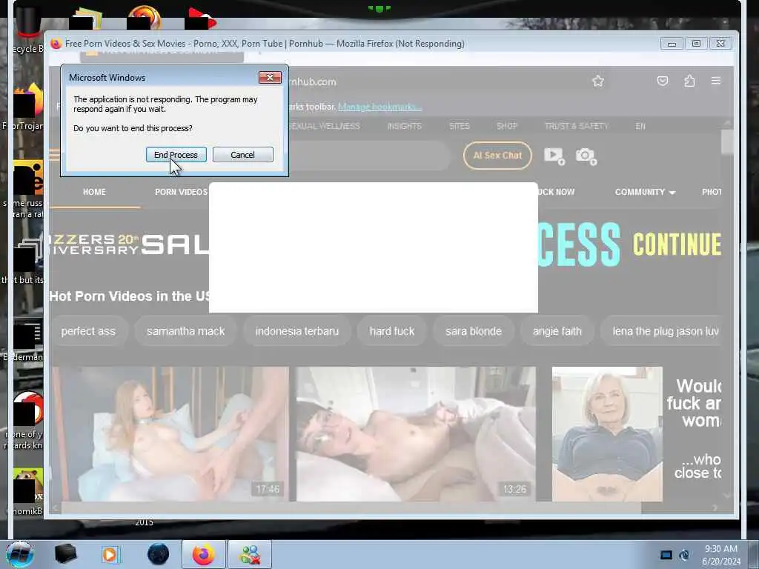Click the dark globe taskbar icon
The height and width of the screenshot is (569, 759).
(159, 554)
